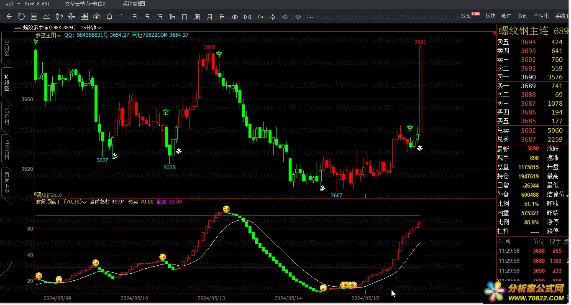
Task: Select the 15-minute period button
Action: point(159,17)
